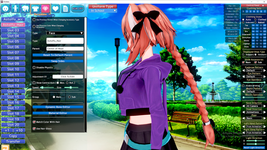This screenshot has width=267, height=150.
Task: Check Disable Physics
Action: (x=34, y=67)
